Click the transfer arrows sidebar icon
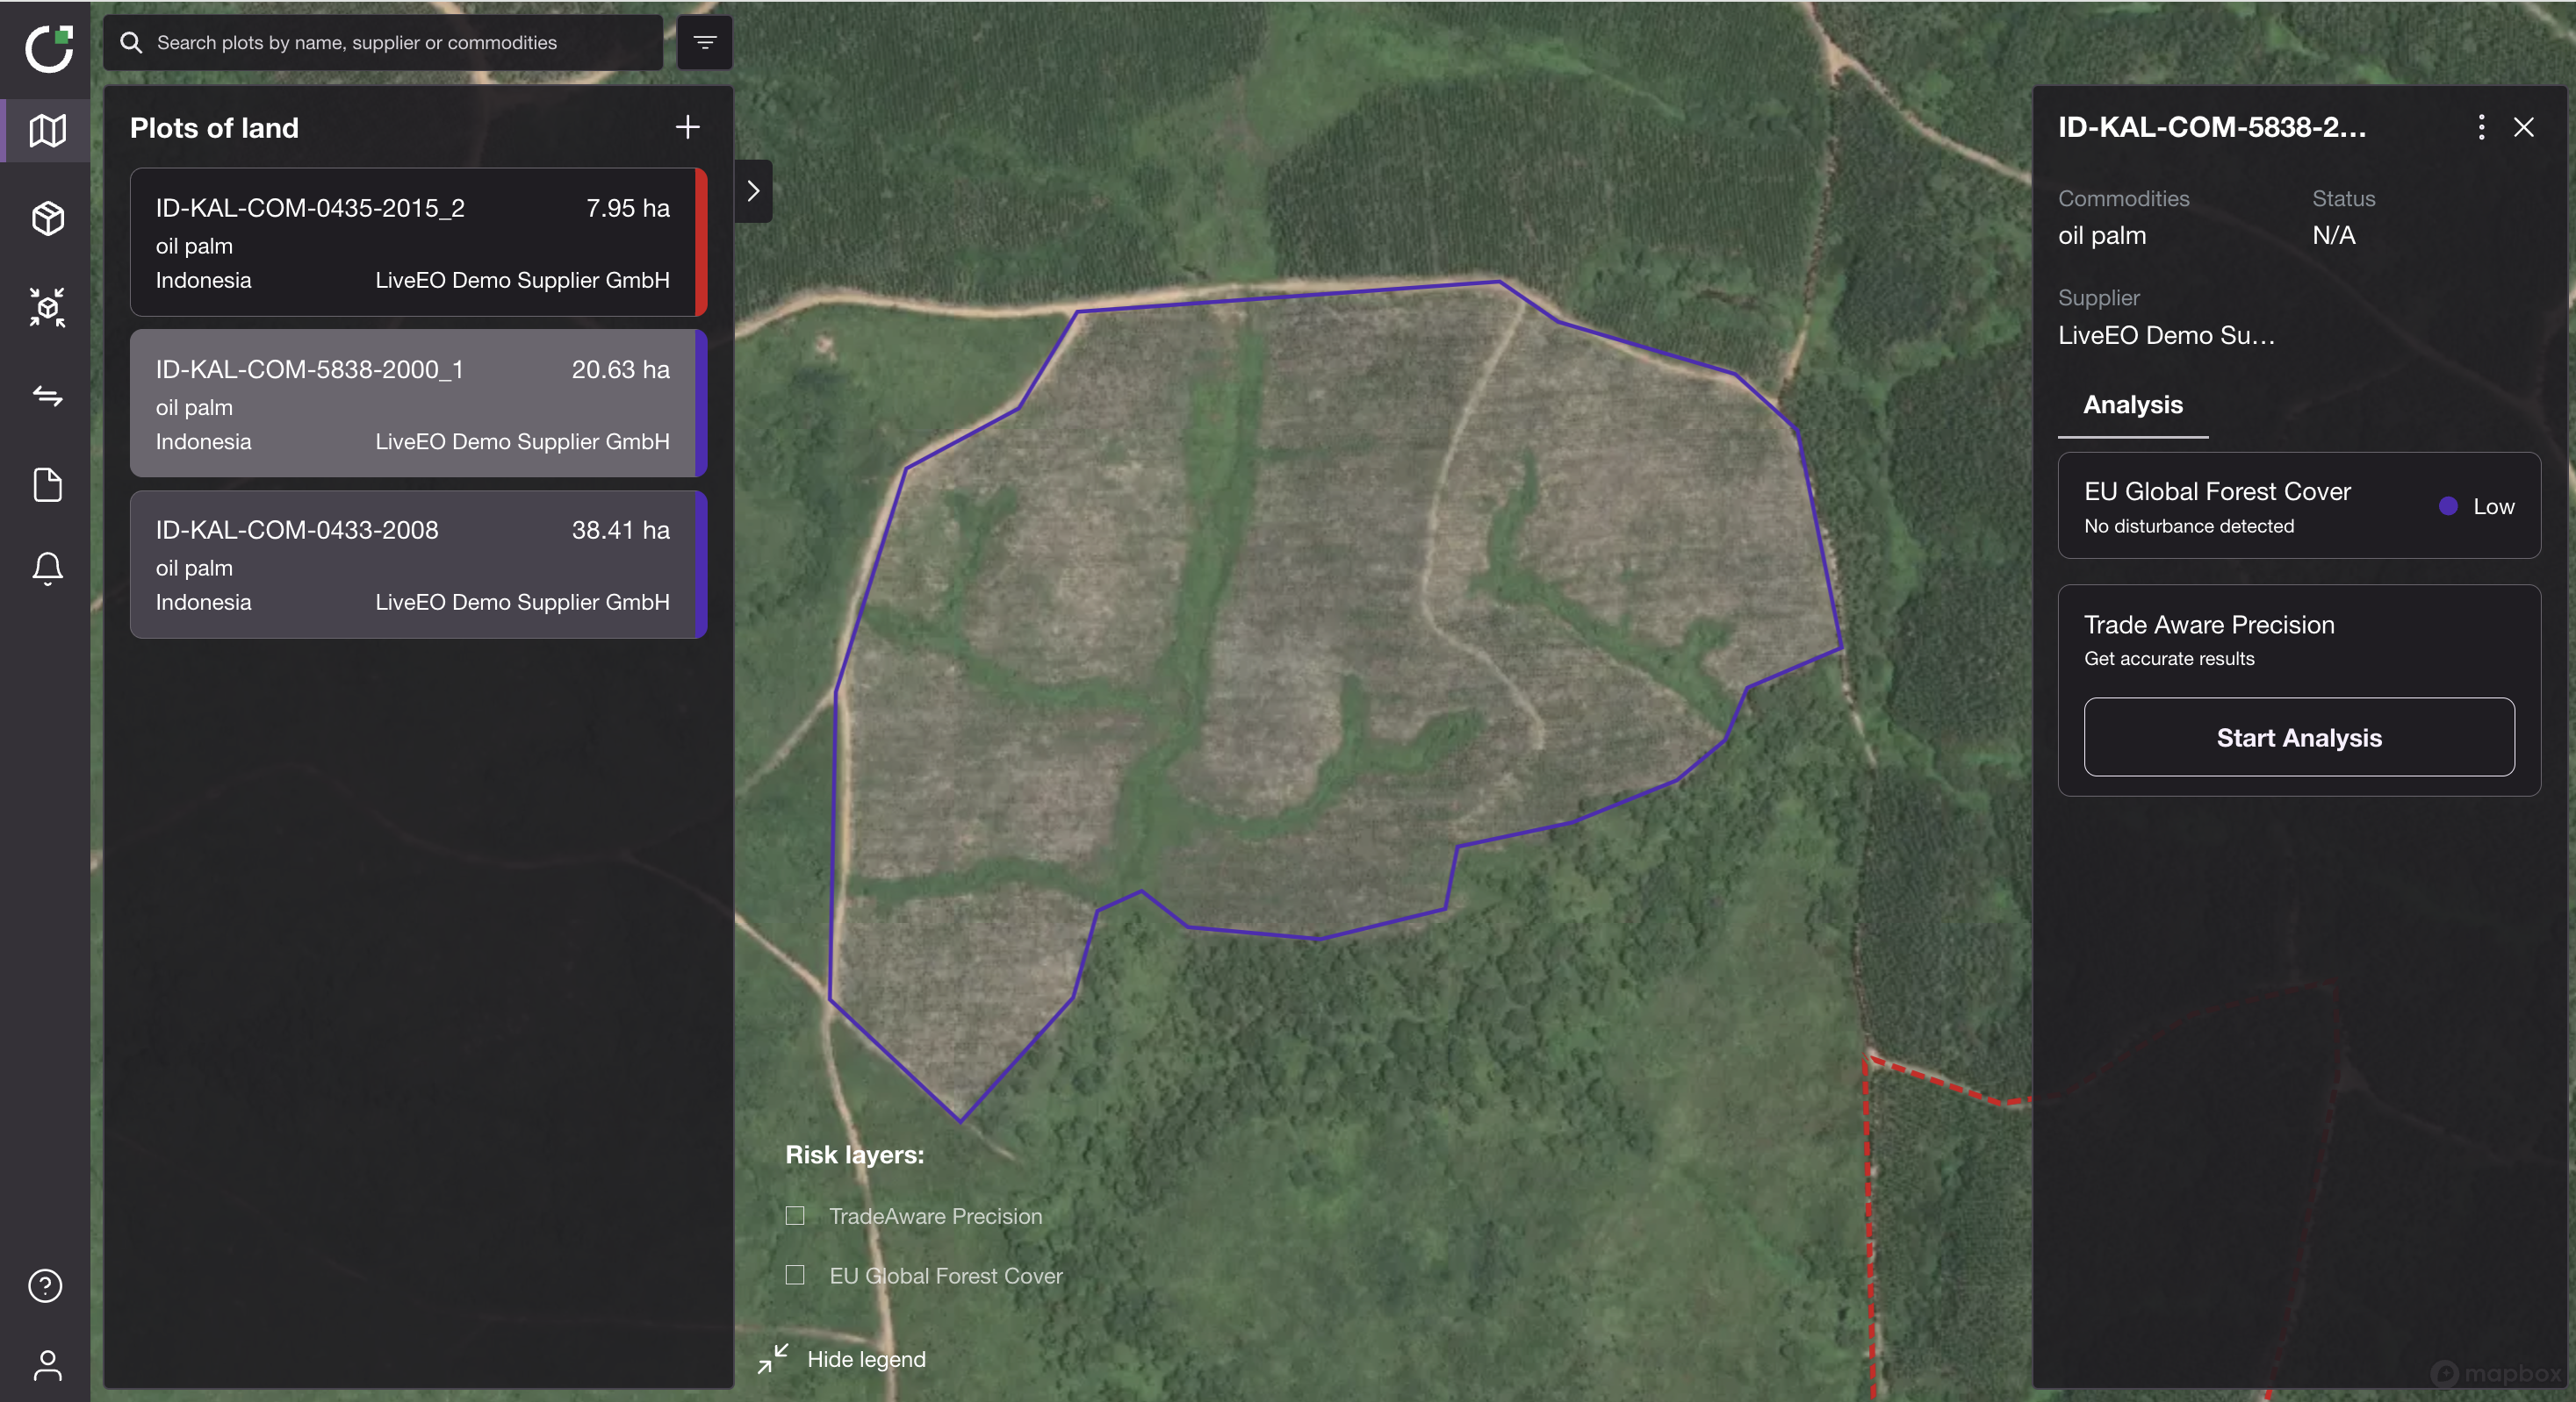This screenshot has width=2576, height=1402. 47,396
